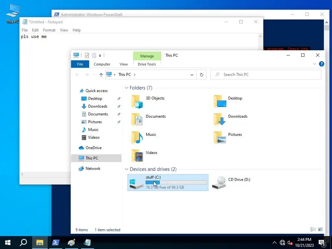
Task: Open the View ribbon tab in Explorer
Action: 124,64
